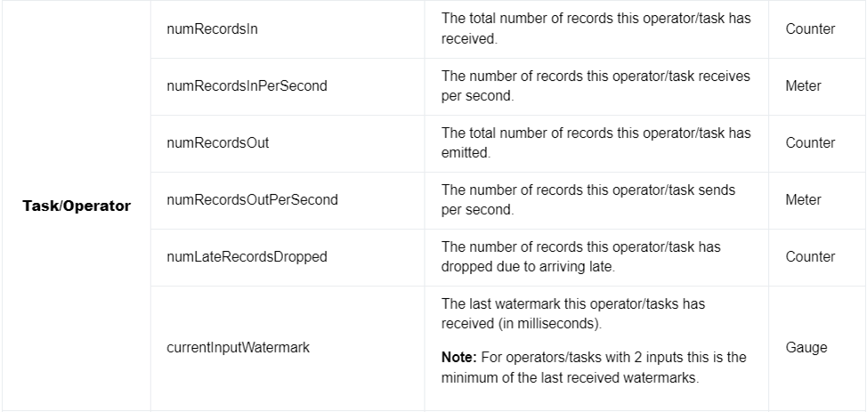Image resolution: width=867 pixels, height=412 pixels.
Task: Click the description of records dropped for lateness
Action: (x=580, y=257)
